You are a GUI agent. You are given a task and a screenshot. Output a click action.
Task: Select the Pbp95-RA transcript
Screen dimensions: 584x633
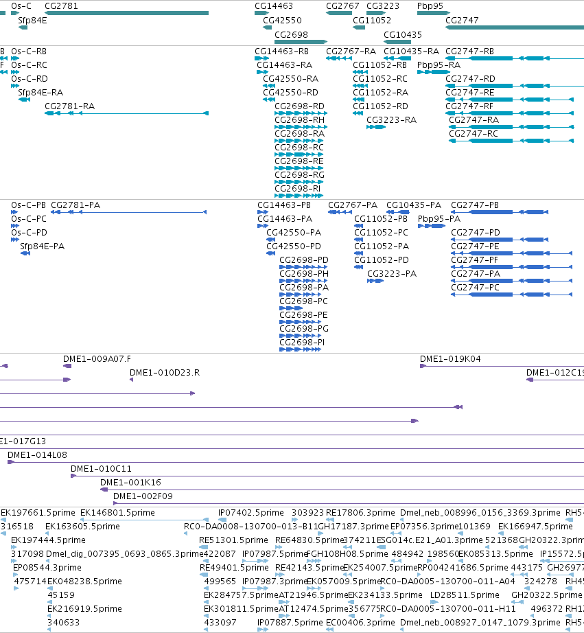pyautogui.click(x=434, y=72)
